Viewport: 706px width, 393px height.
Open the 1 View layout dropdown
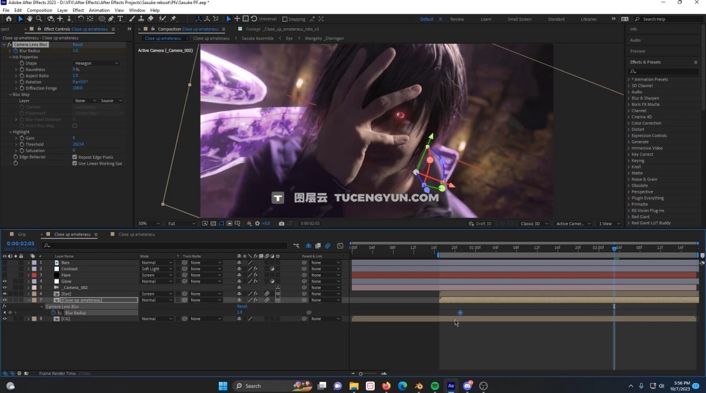tap(609, 223)
